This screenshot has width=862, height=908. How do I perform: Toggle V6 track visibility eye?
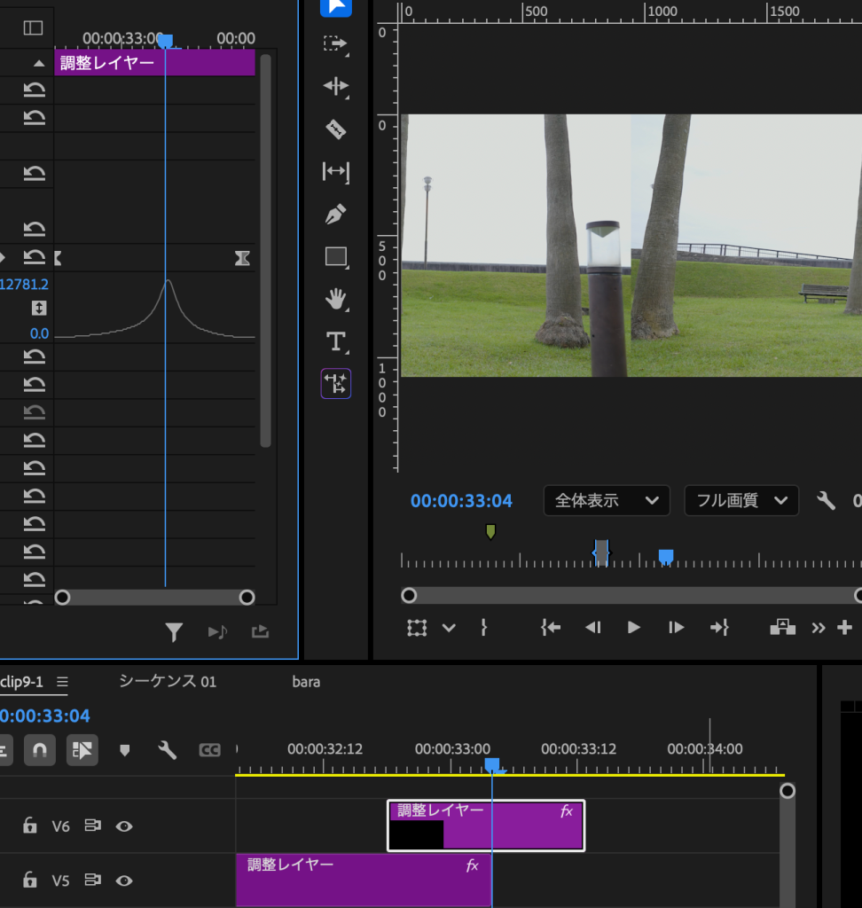(x=124, y=826)
